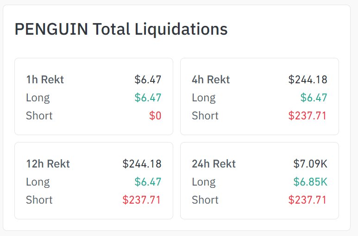Viewport: 358px width, 236px height.
Task: Select the 1h Rekt label
Action: coord(45,80)
